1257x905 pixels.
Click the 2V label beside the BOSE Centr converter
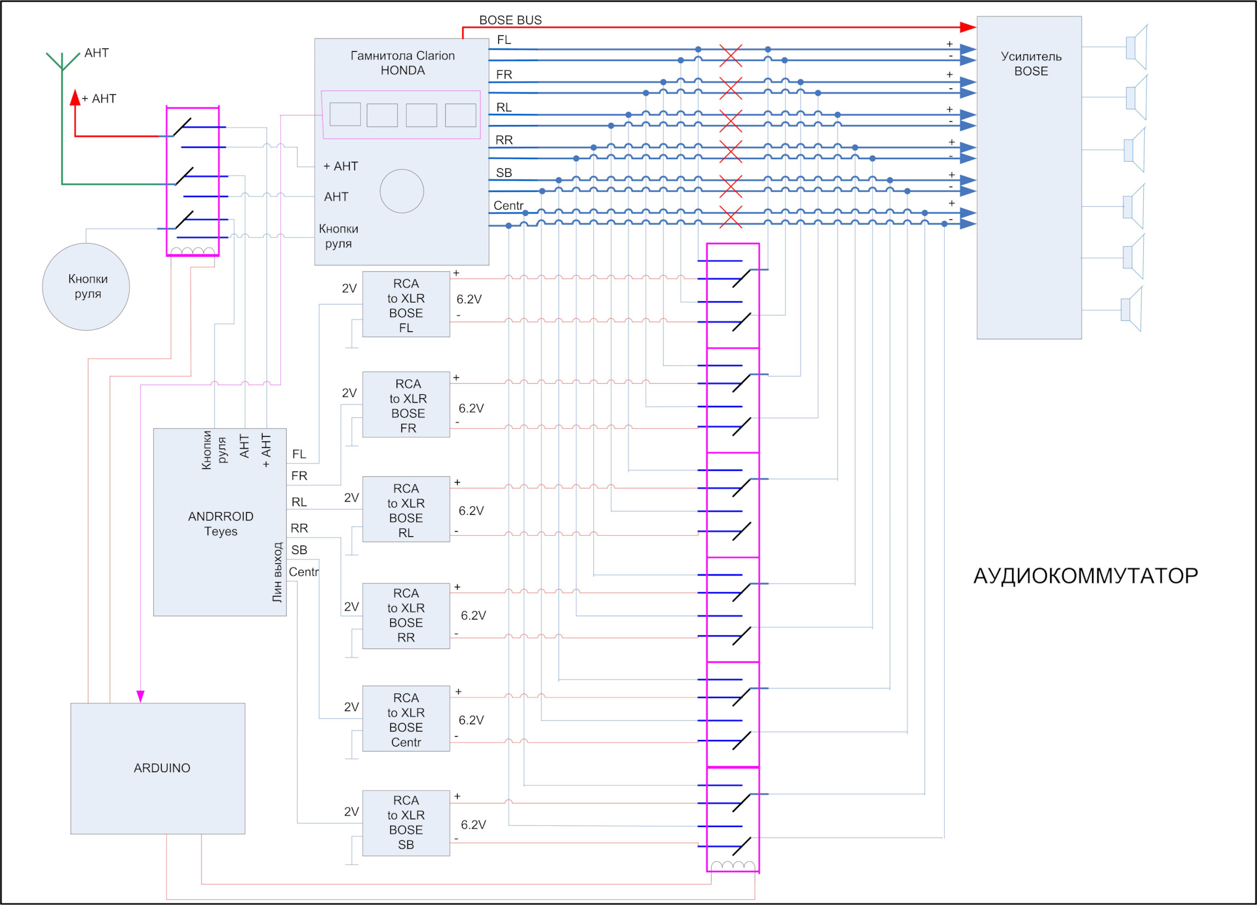click(352, 707)
